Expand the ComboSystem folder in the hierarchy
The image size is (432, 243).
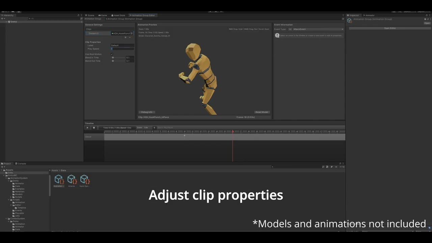coord(6,218)
